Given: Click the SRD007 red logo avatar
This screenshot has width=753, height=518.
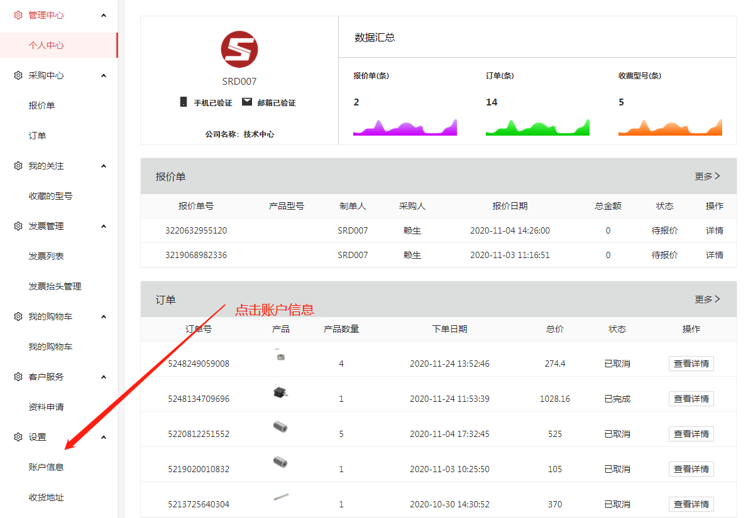Looking at the screenshot, I should click(x=239, y=50).
